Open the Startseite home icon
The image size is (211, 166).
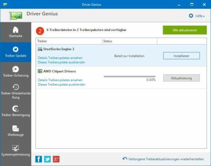coord(16,30)
